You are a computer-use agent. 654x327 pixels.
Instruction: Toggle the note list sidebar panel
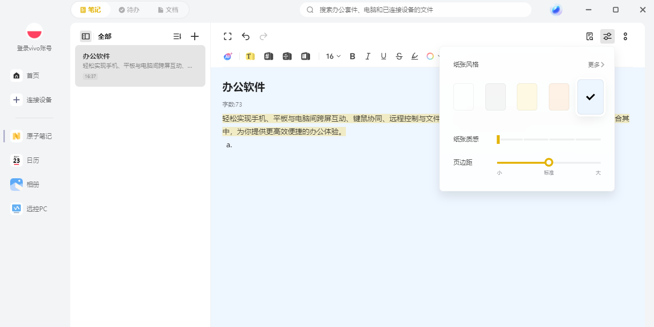(x=86, y=36)
